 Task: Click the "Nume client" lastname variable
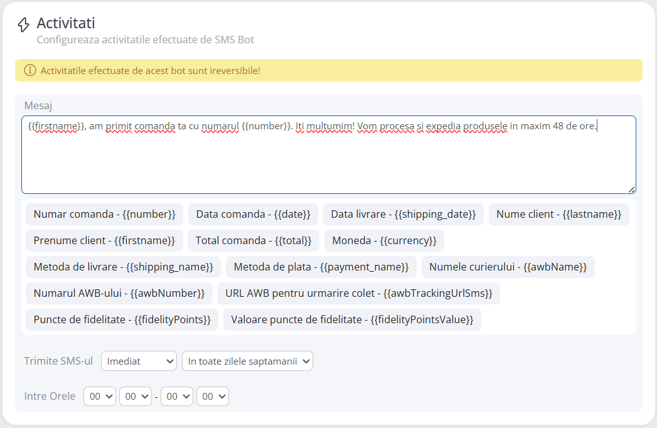coord(558,214)
